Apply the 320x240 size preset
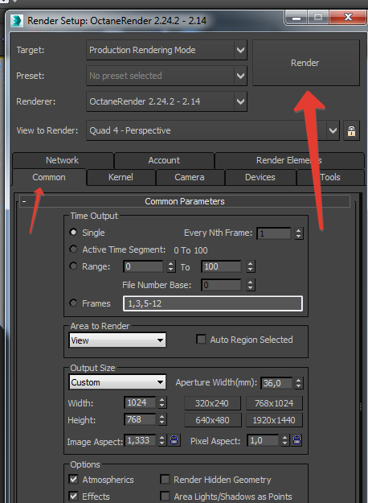Viewport: 368px width, 503px height. click(x=212, y=403)
